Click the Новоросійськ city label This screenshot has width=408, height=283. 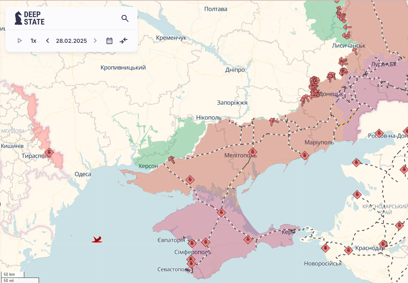(x=323, y=264)
